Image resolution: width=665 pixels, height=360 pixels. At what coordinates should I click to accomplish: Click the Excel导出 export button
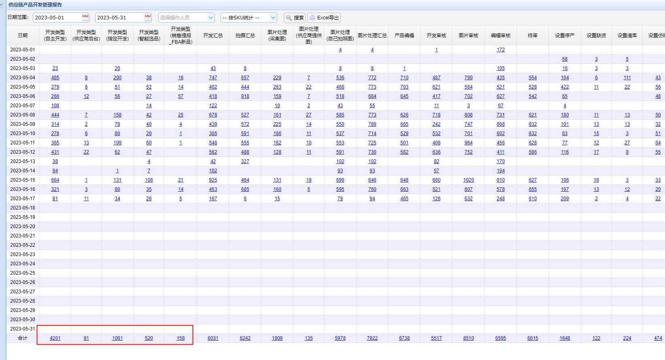pos(324,17)
